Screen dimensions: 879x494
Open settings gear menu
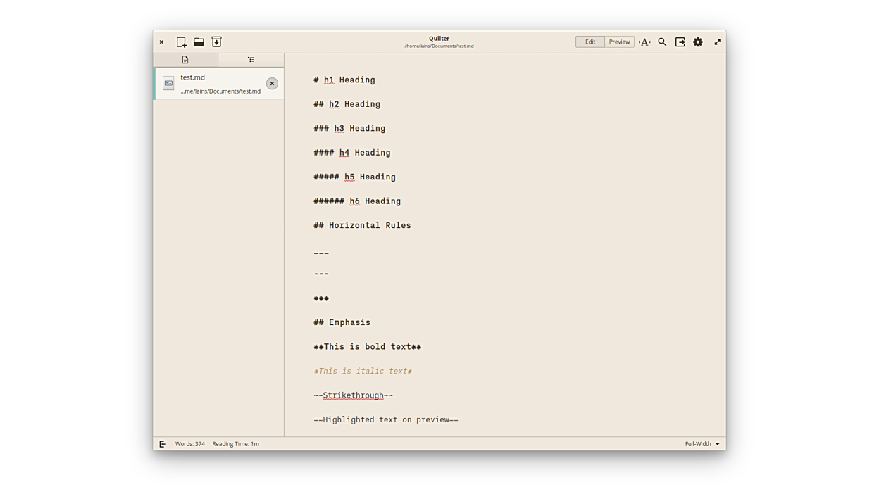[x=698, y=42]
